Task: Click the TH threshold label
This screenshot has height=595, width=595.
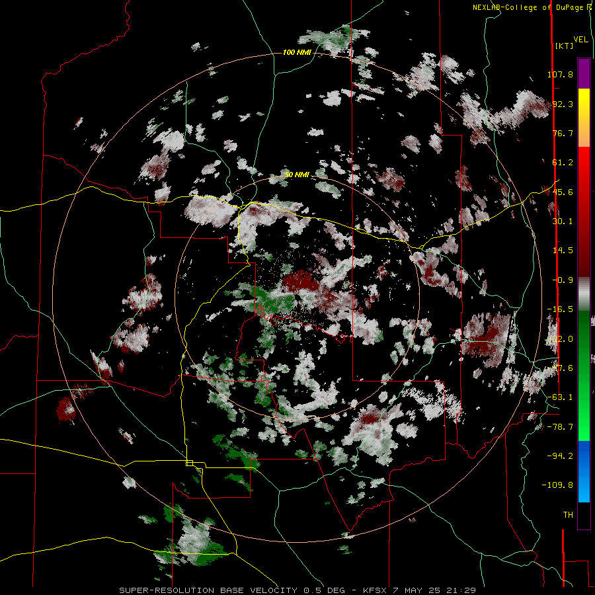Action: (568, 515)
